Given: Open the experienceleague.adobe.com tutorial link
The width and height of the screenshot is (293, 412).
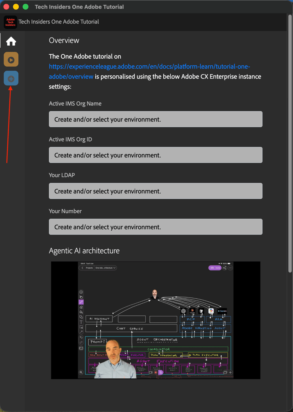Looking at the screenshot, I should (x=149, y=72).
